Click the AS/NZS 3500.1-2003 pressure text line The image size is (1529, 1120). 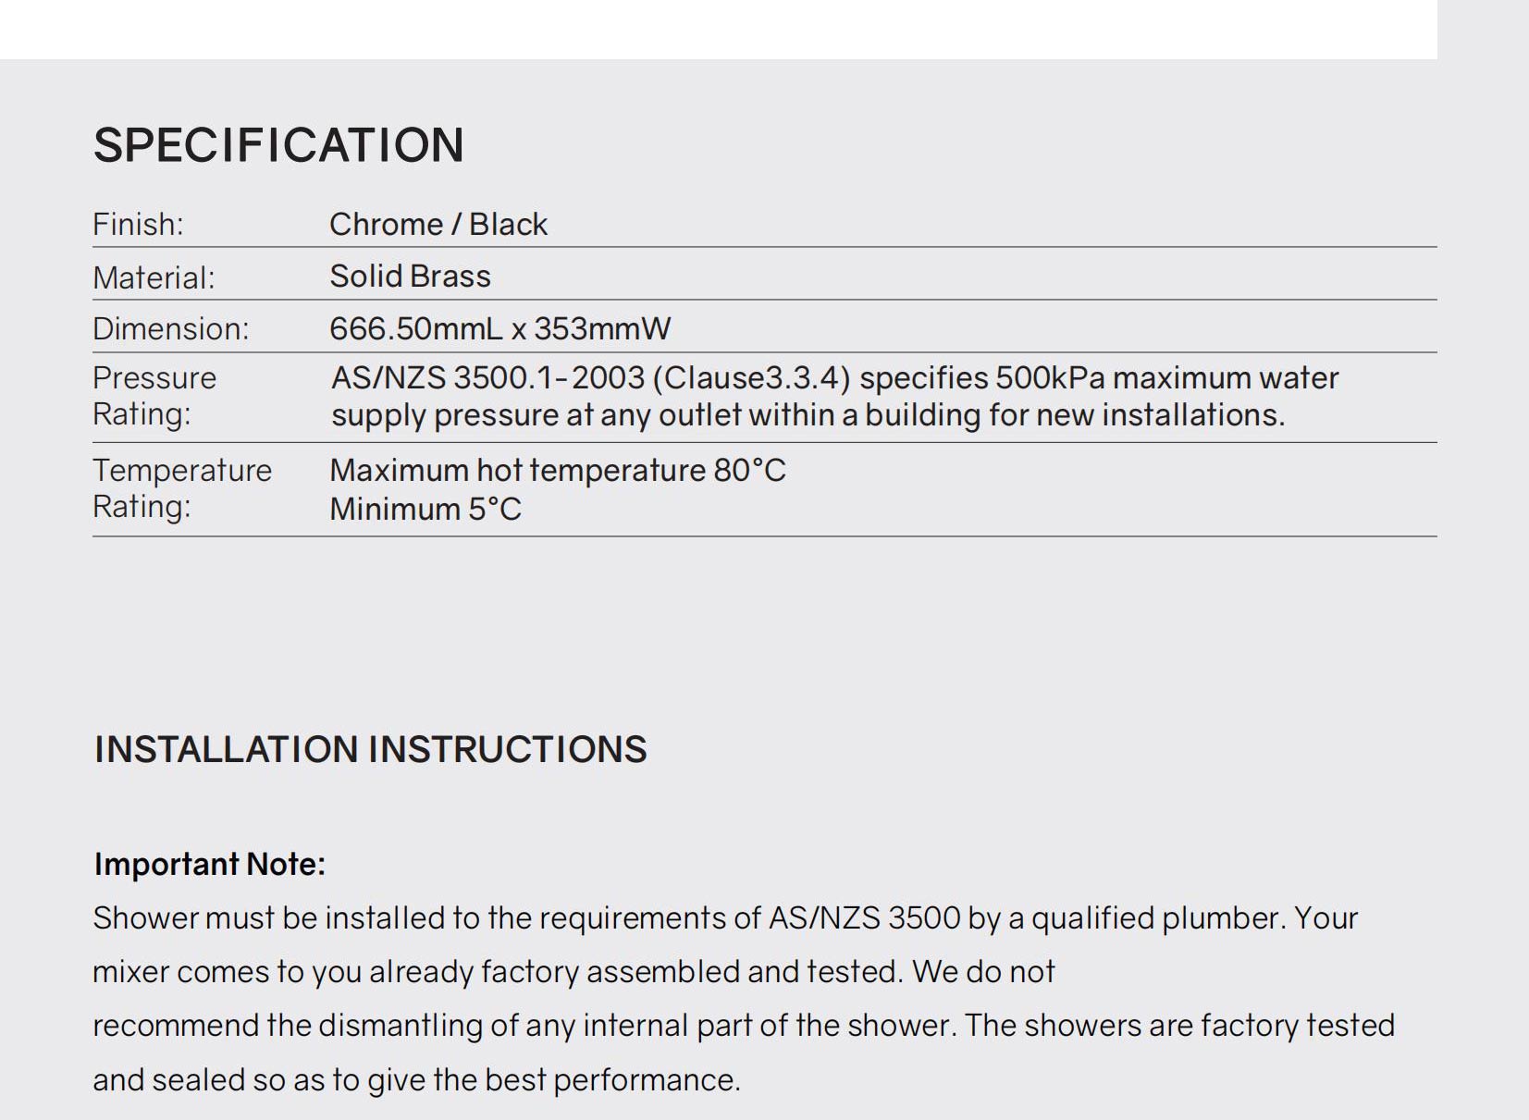(834, 378)
